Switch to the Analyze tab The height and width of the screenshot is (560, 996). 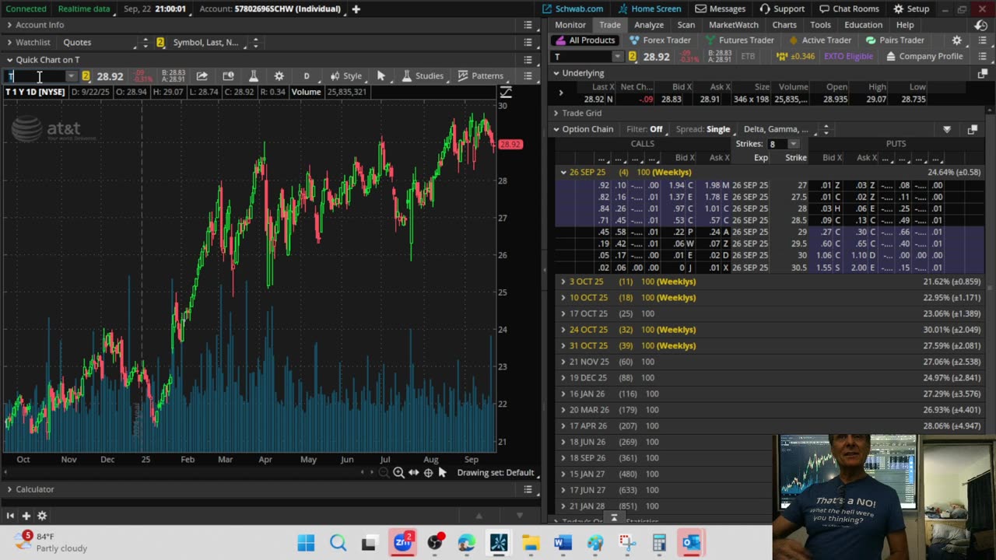649,25
